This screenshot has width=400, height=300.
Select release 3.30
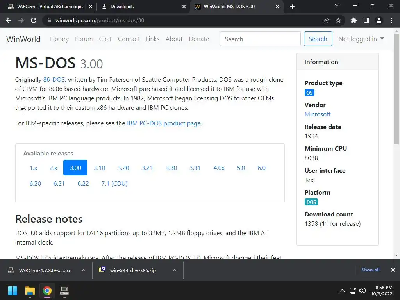click(x=171, y=168)
